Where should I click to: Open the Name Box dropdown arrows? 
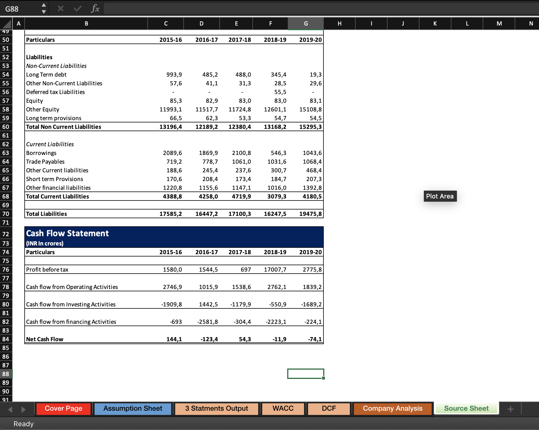44,9
